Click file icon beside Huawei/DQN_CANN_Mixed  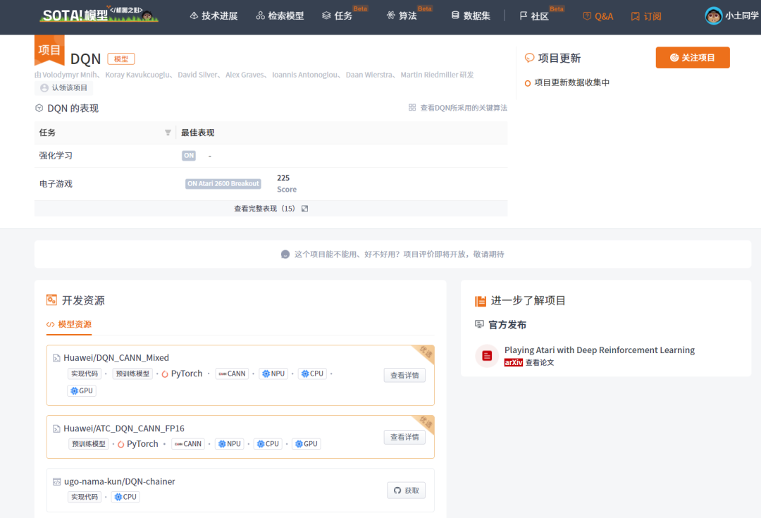point(56,358)
